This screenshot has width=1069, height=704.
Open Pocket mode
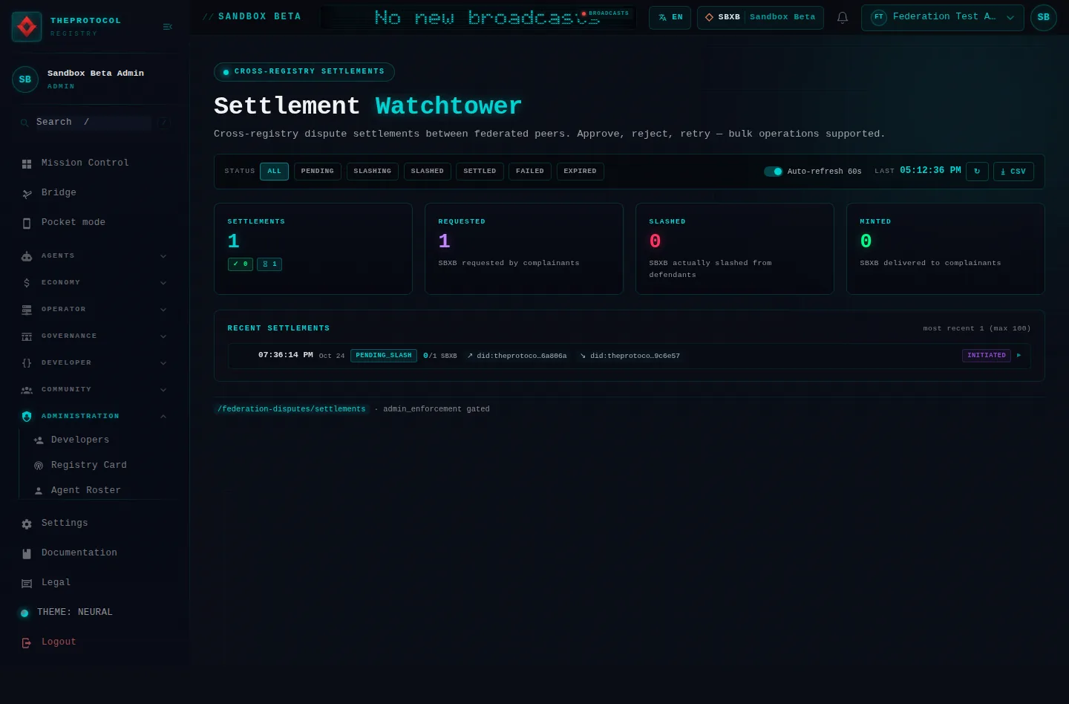tap(94, 222)
